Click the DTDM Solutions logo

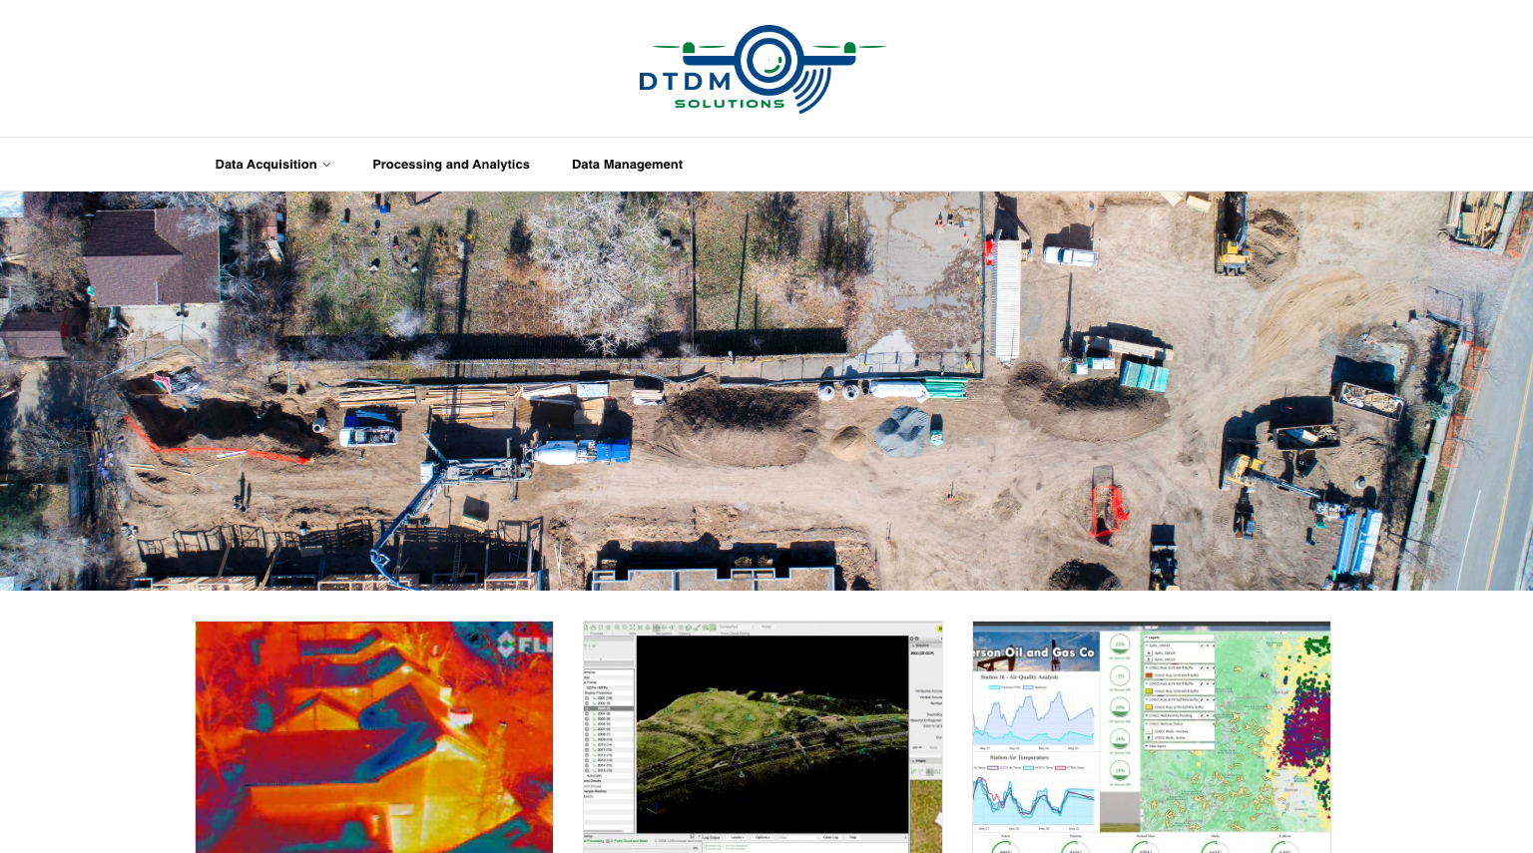(x=763, y=69)
